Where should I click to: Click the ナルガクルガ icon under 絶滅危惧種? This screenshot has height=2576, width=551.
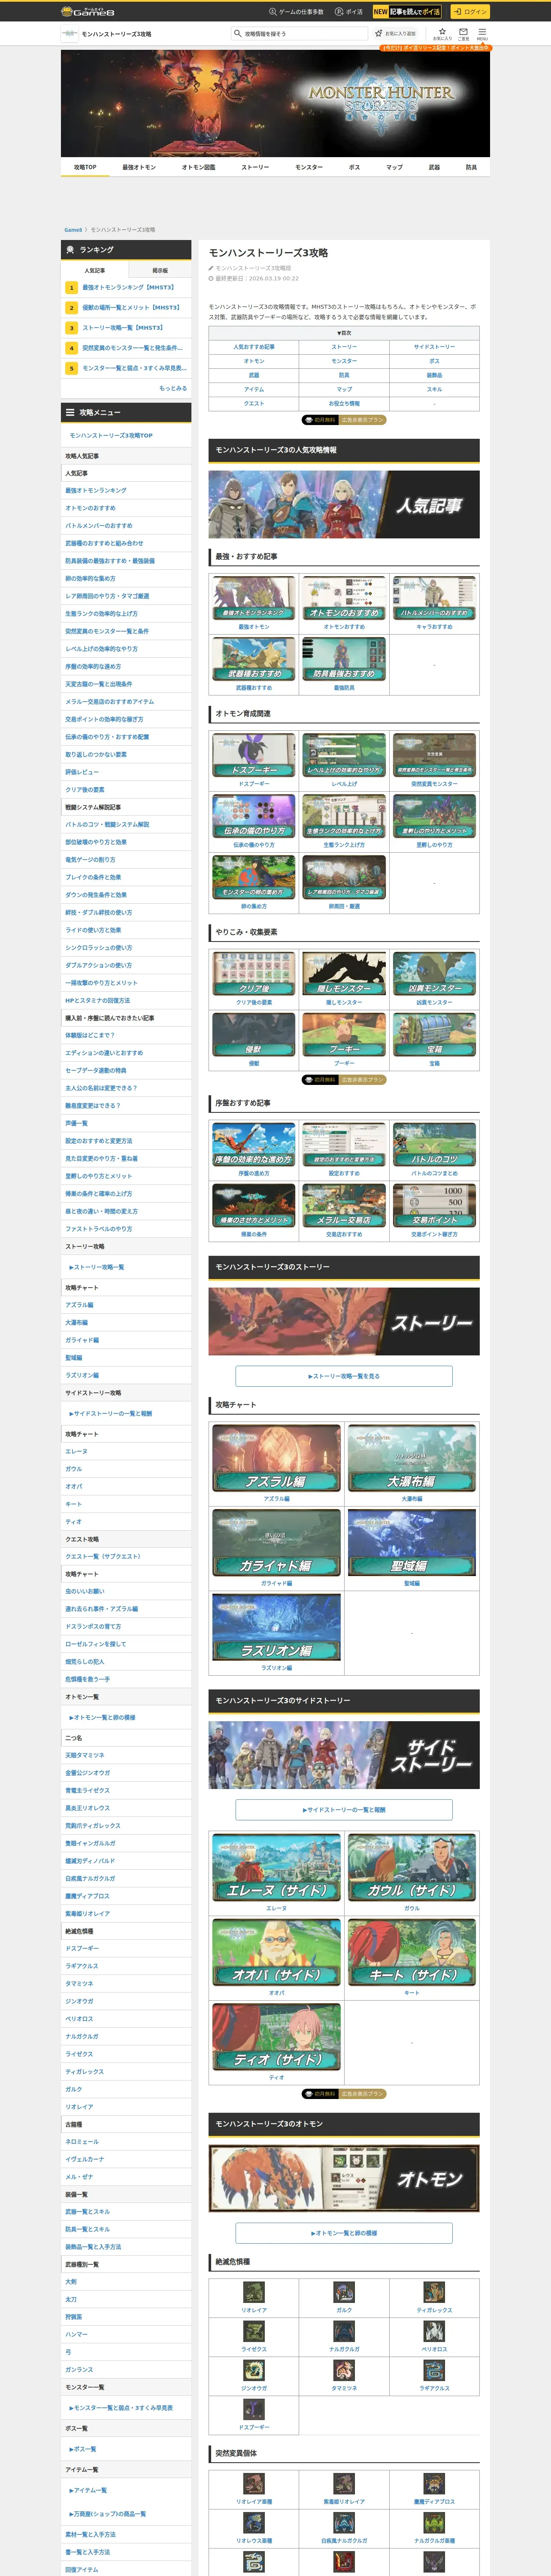(x=344, y=2331)
